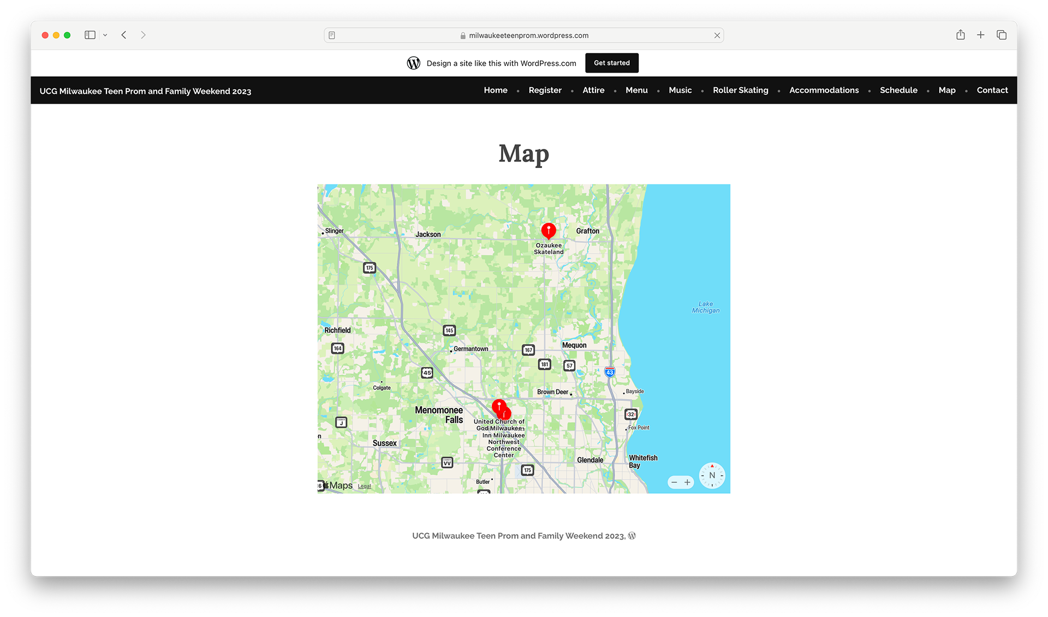Zoom in the map with plus button
The height and width of the screenshot is (617, 1048).
click(x=687, y=482)
